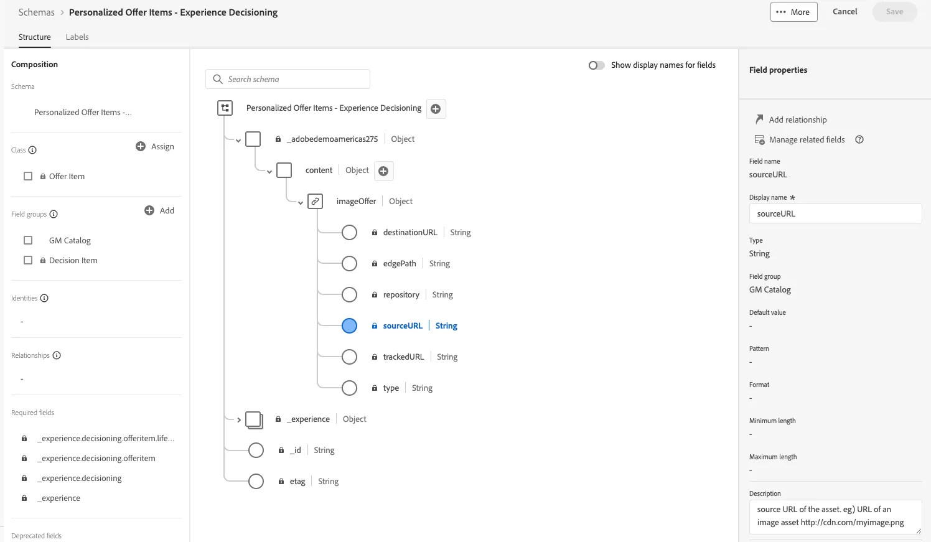Click the schema root tree icon
This screenshot has width=931, height=542.
click(225, 108)
